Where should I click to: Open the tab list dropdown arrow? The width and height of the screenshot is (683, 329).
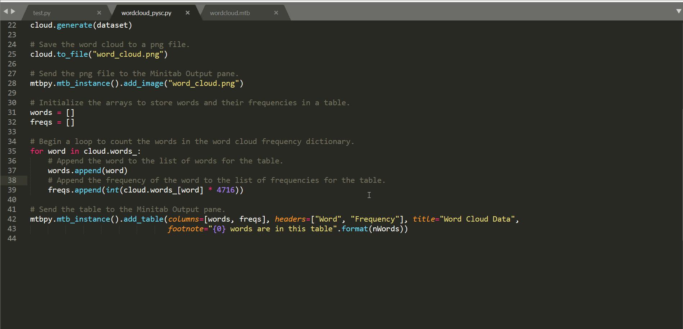[679, 11]
